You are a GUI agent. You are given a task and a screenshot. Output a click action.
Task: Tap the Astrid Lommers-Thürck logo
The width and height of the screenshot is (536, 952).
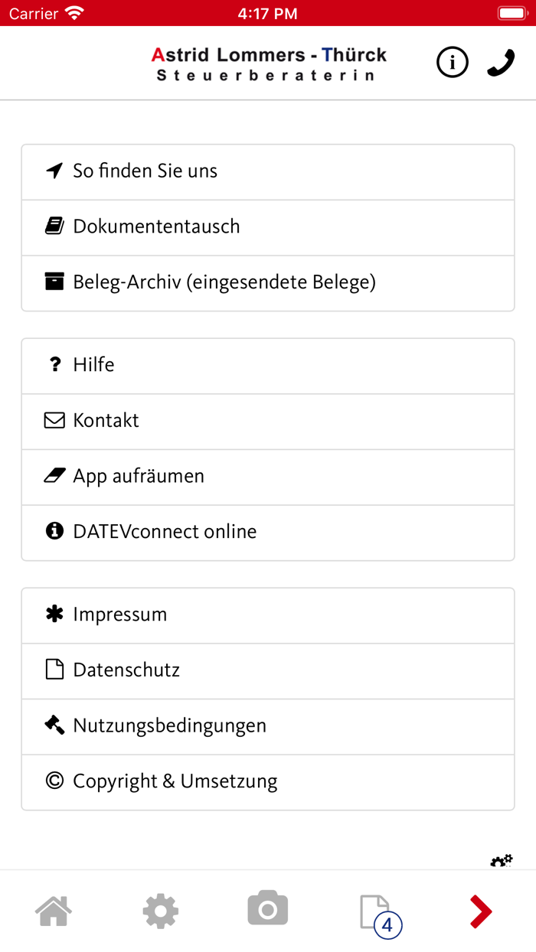pyautogui.click(x=267, y=62)
